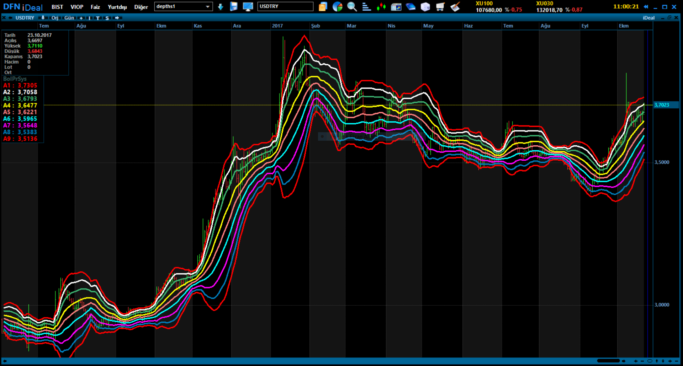The image size is (683, 366).
Task: Click the S button in chart toolbar
Action: point(107,18)
